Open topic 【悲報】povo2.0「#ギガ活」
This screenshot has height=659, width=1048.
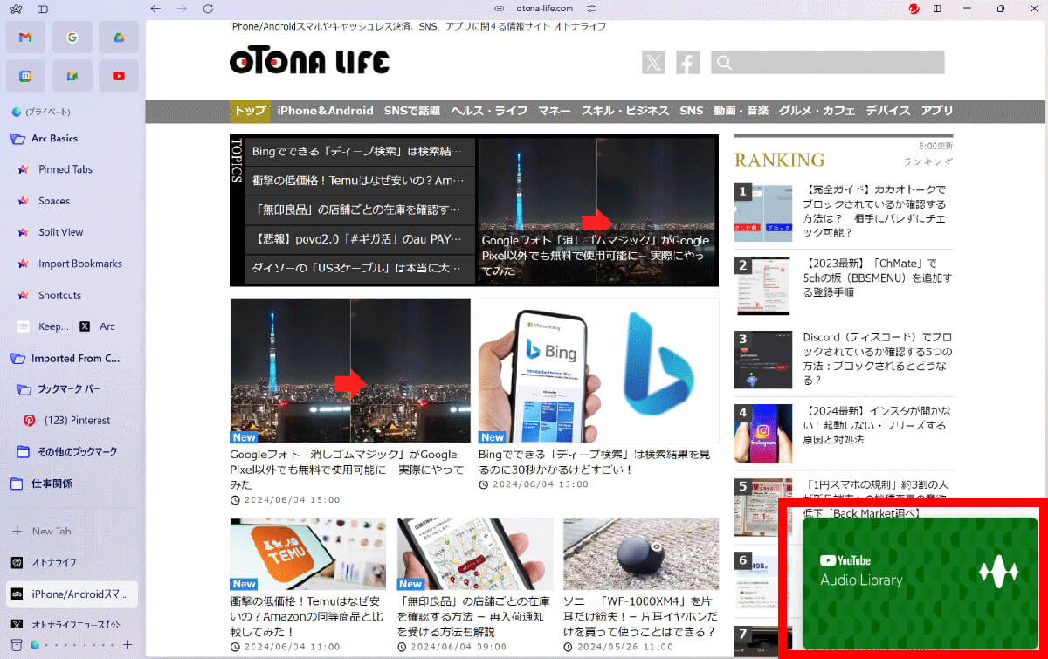pos(360,238)
